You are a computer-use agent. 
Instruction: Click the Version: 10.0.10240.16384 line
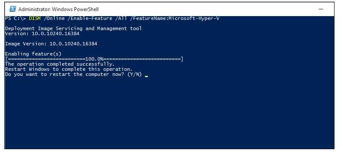(x=42, y=34)
